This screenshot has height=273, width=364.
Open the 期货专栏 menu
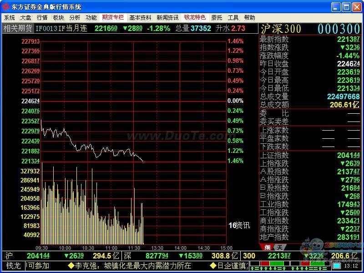tap(113, 17)
